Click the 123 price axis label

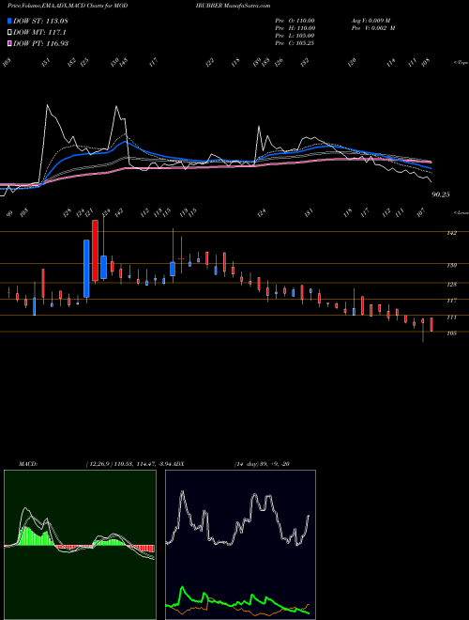point(451,284)
